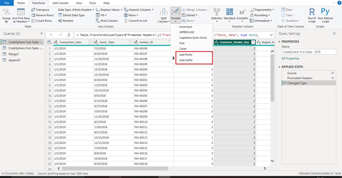Switch to the View tab

click(79, 3)
